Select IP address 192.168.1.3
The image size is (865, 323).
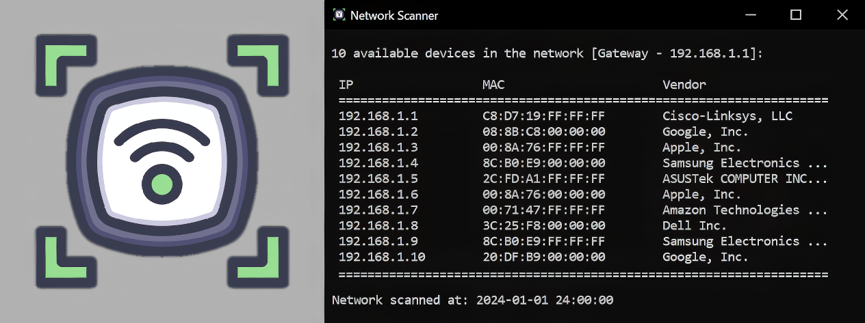pyautogui.click(x=378, y=148)
